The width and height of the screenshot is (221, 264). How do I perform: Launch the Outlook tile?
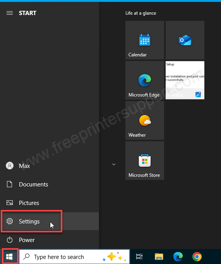pyautogui.click(x=185, y=40)
